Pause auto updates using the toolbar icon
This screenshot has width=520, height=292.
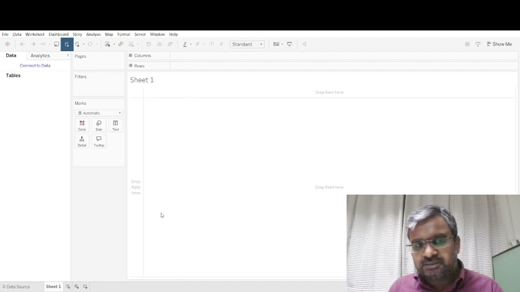[77, 44]
